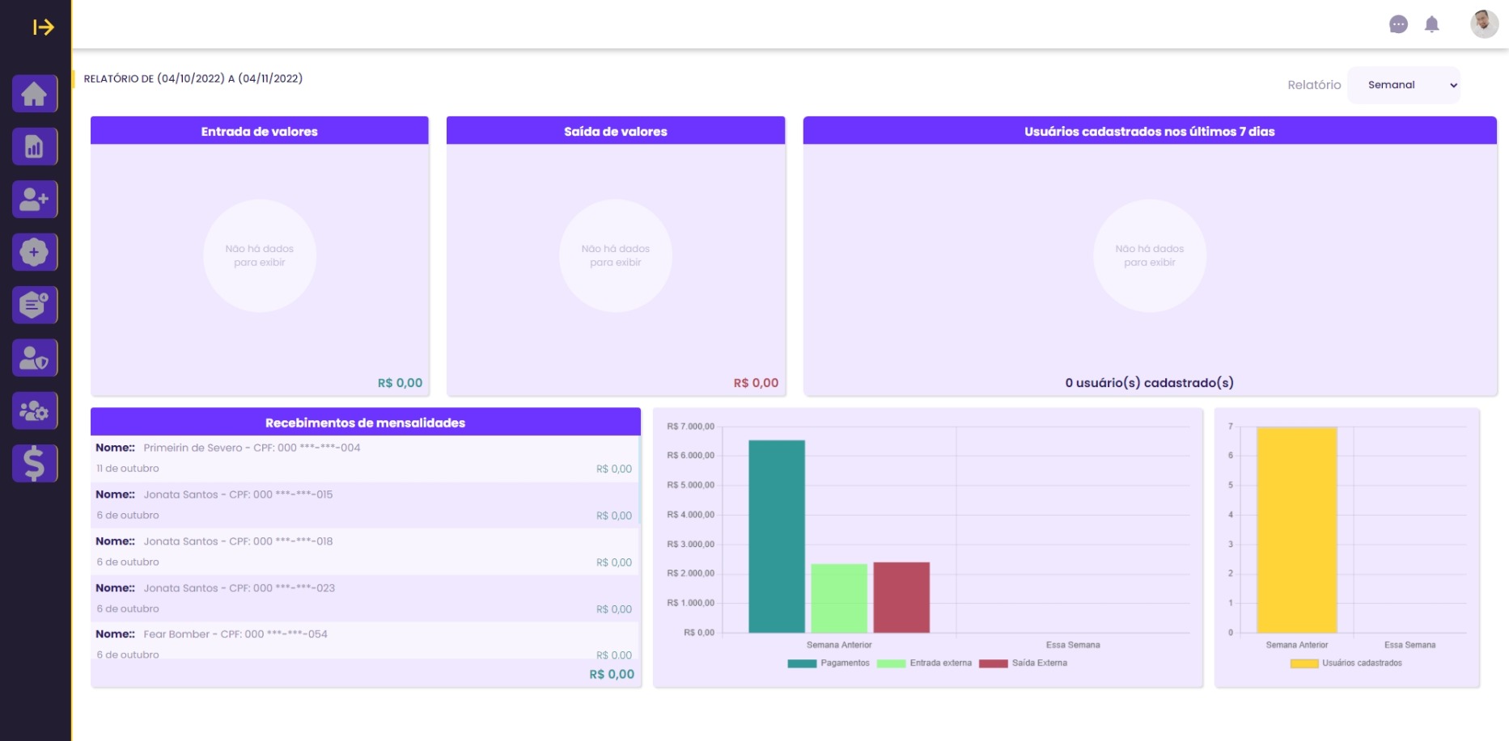The image size is (1509, 741).
Task: Click the report date range title
Action: click(193, 78)
